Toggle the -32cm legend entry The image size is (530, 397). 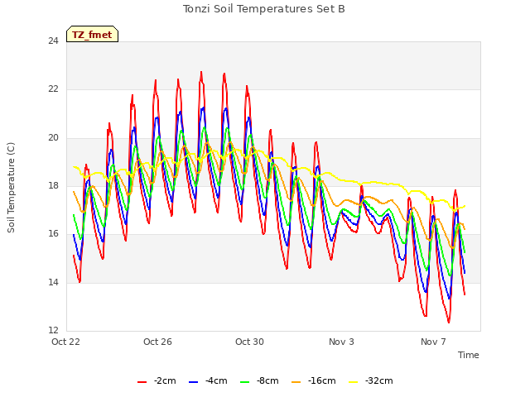click(x=370, y=381)
